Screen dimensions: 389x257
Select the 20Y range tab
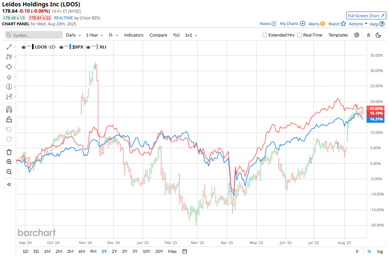click(x=159, y=251)
